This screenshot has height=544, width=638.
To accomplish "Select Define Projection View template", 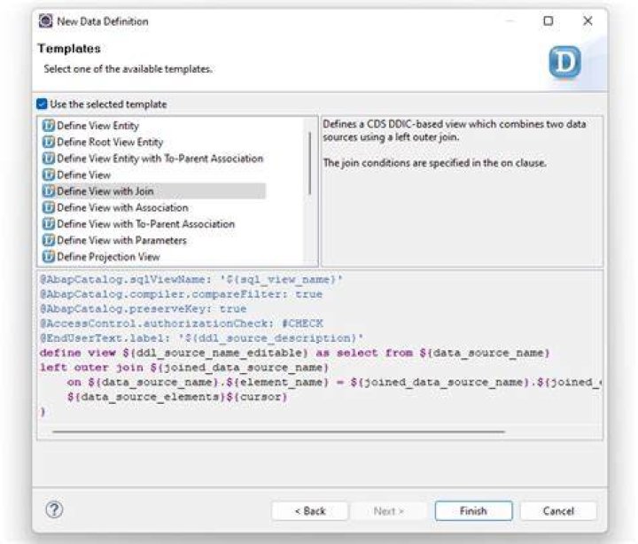I will pos(109,257).
